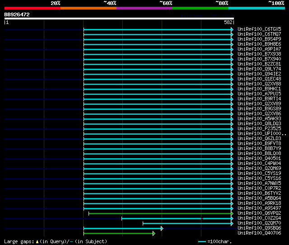Click the white query sequence bar
The height and width of the screenshot is (245, 289).
pos(119,19)
